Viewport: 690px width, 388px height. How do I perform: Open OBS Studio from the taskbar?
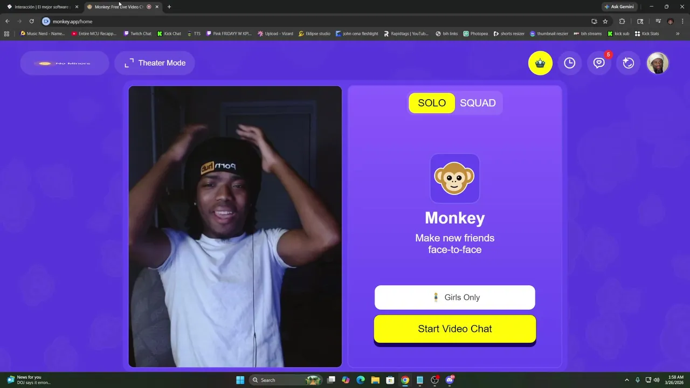point(435,380)
